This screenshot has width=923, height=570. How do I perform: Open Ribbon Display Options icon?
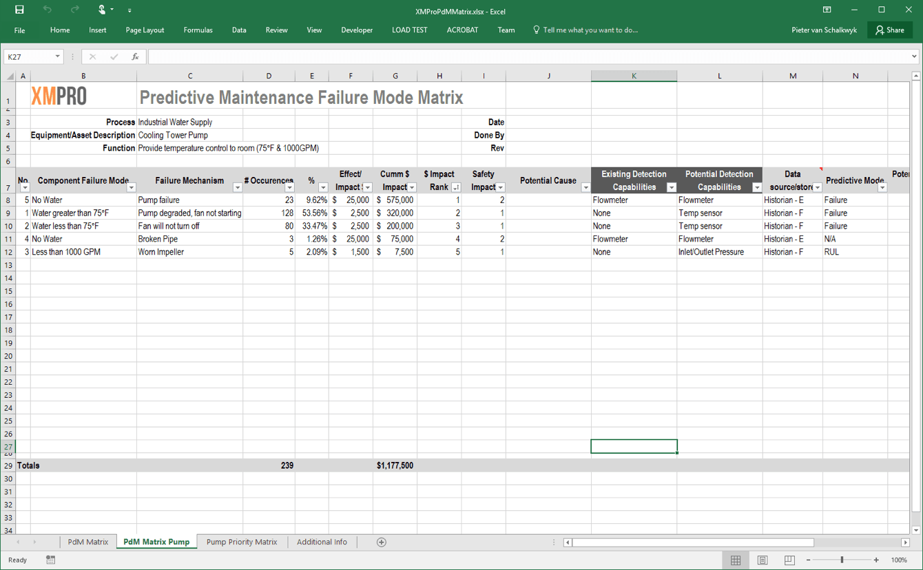pos(827,10)
